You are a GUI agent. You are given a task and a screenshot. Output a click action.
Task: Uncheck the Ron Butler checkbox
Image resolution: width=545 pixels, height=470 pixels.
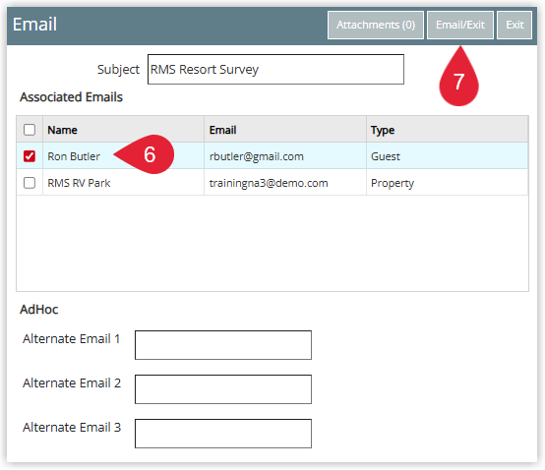tap(30, 156)
